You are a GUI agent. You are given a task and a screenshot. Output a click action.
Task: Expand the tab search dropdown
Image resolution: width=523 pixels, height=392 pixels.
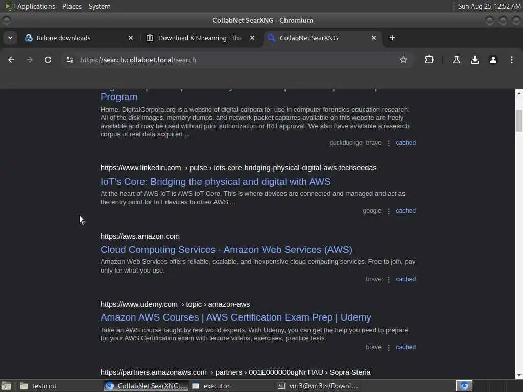coord(10,38)
